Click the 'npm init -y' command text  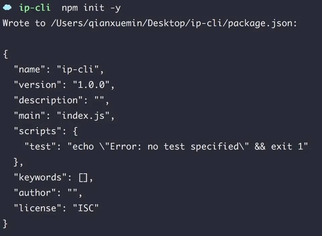pos(91,8)
